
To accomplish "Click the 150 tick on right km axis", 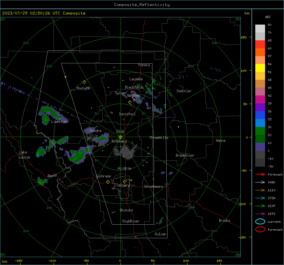I will pos(244,37).
